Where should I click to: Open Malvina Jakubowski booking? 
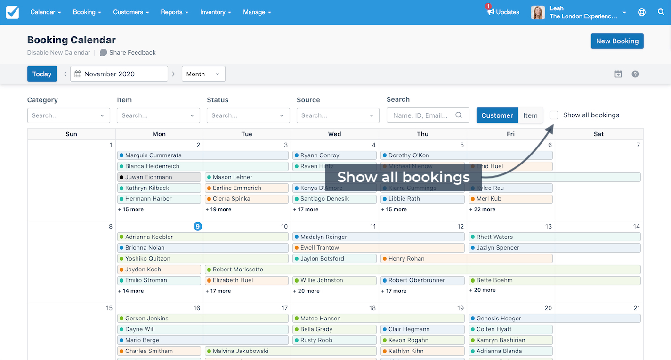291,351
